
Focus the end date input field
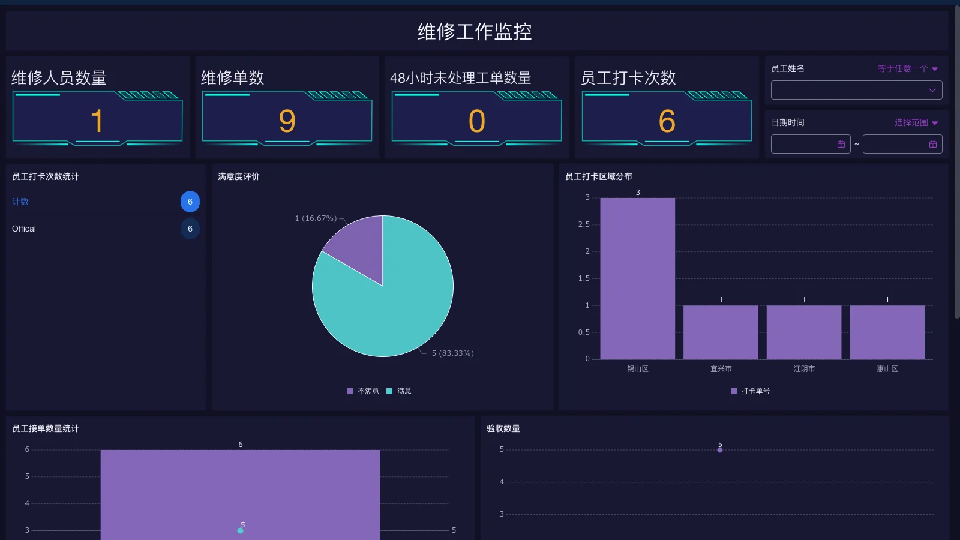(902, 144)
